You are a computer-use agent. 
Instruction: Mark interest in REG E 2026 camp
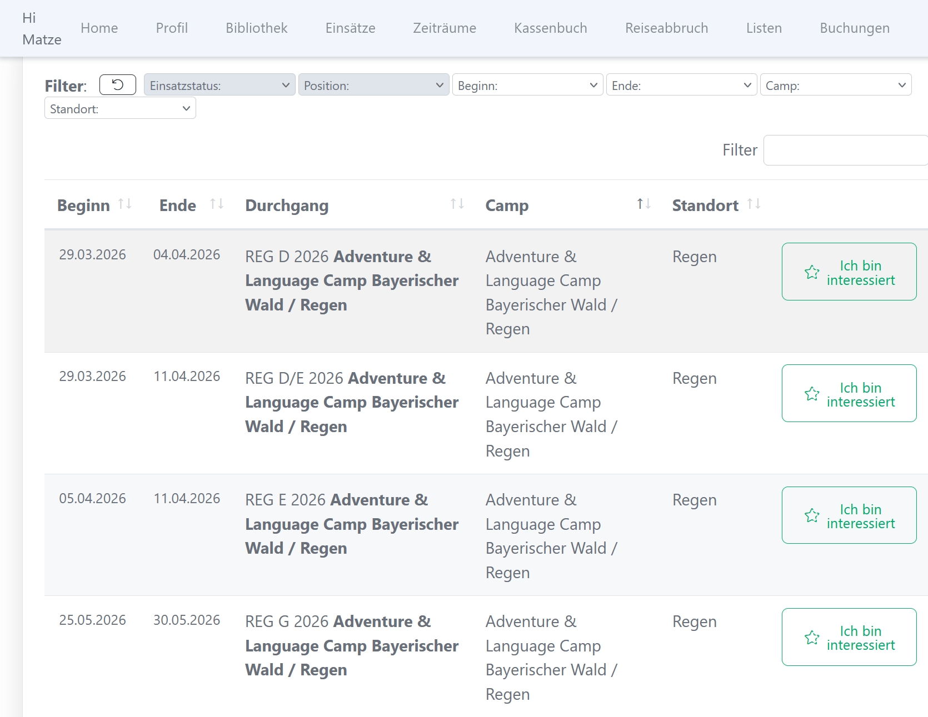coord(849,515)
